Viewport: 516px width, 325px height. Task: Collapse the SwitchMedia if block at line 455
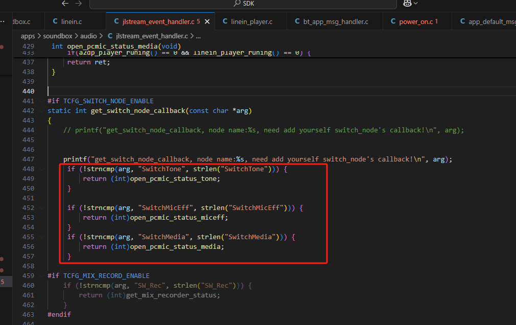coord(42,237)
